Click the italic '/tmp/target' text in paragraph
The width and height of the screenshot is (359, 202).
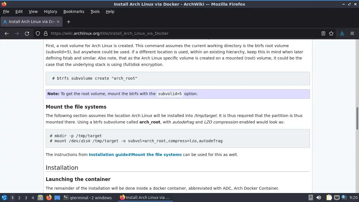tap(205, 116)
